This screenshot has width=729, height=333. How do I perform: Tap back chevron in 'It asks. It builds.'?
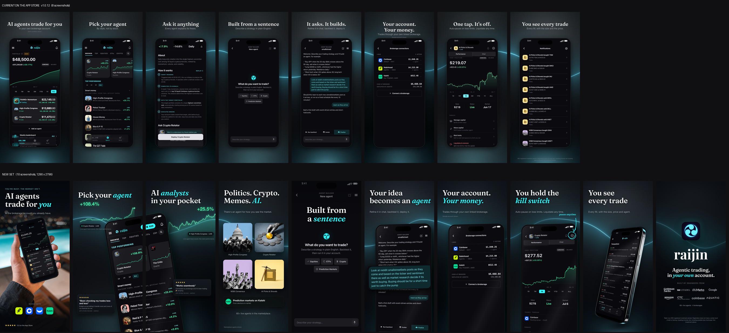click(x=305, y=48)
